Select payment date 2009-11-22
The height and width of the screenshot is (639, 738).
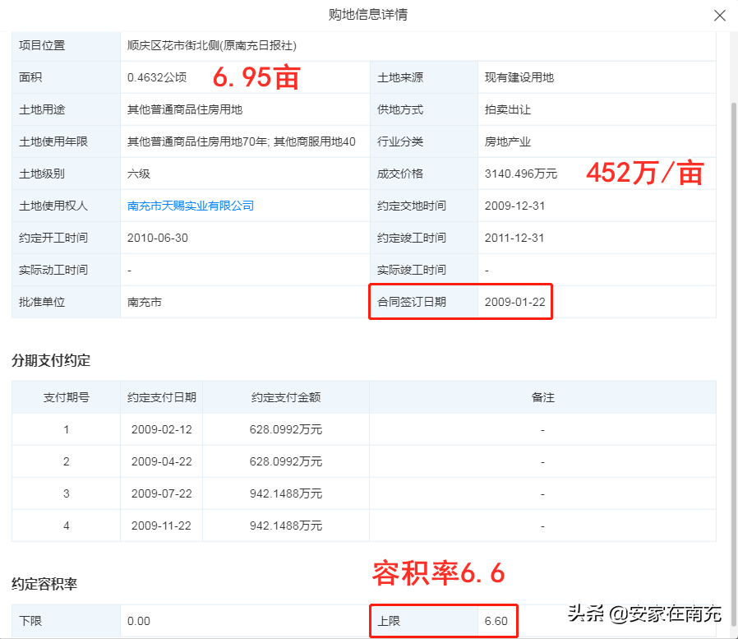pyautogui.click(x=161, y=526)
